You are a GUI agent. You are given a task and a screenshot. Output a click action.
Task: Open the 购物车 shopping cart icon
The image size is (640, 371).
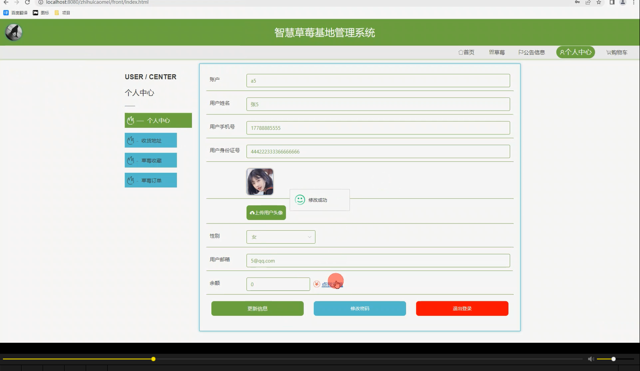point(608,52)
